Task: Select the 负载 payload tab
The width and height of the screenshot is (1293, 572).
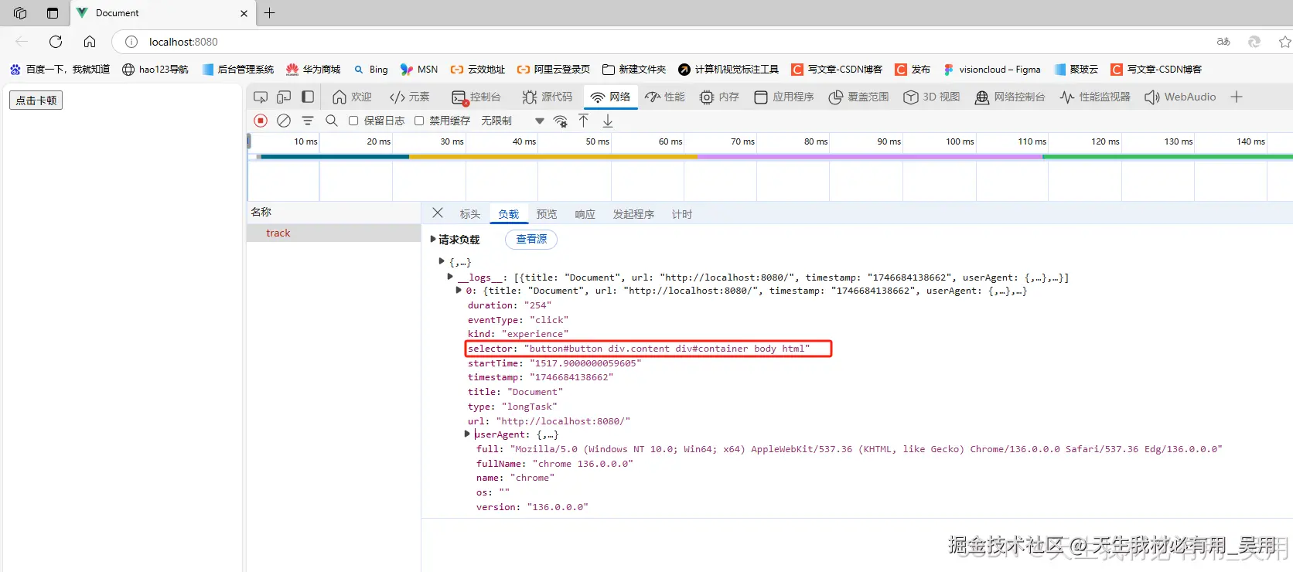Action: [508, 214]
